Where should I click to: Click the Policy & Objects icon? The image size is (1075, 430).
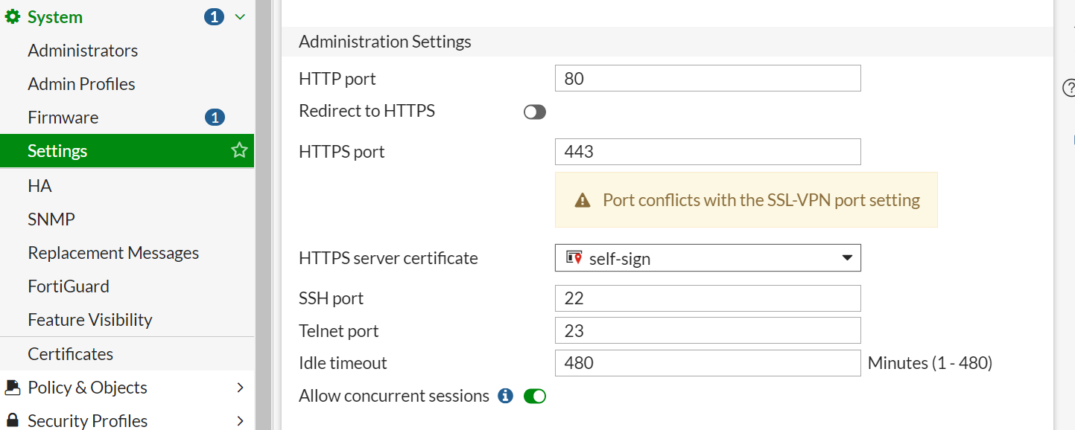[x=12, y=388]
